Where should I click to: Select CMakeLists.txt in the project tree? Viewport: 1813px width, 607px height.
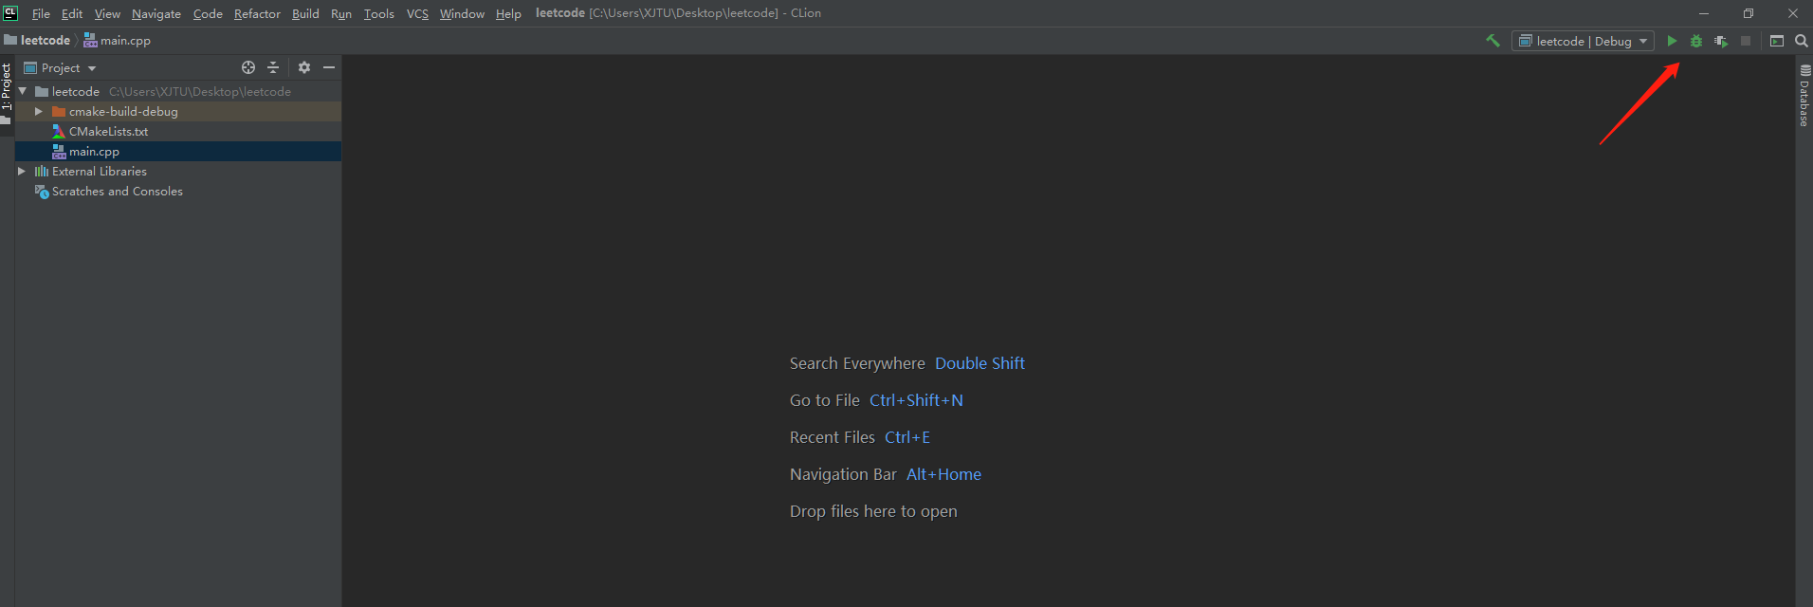tap(178, 131)
